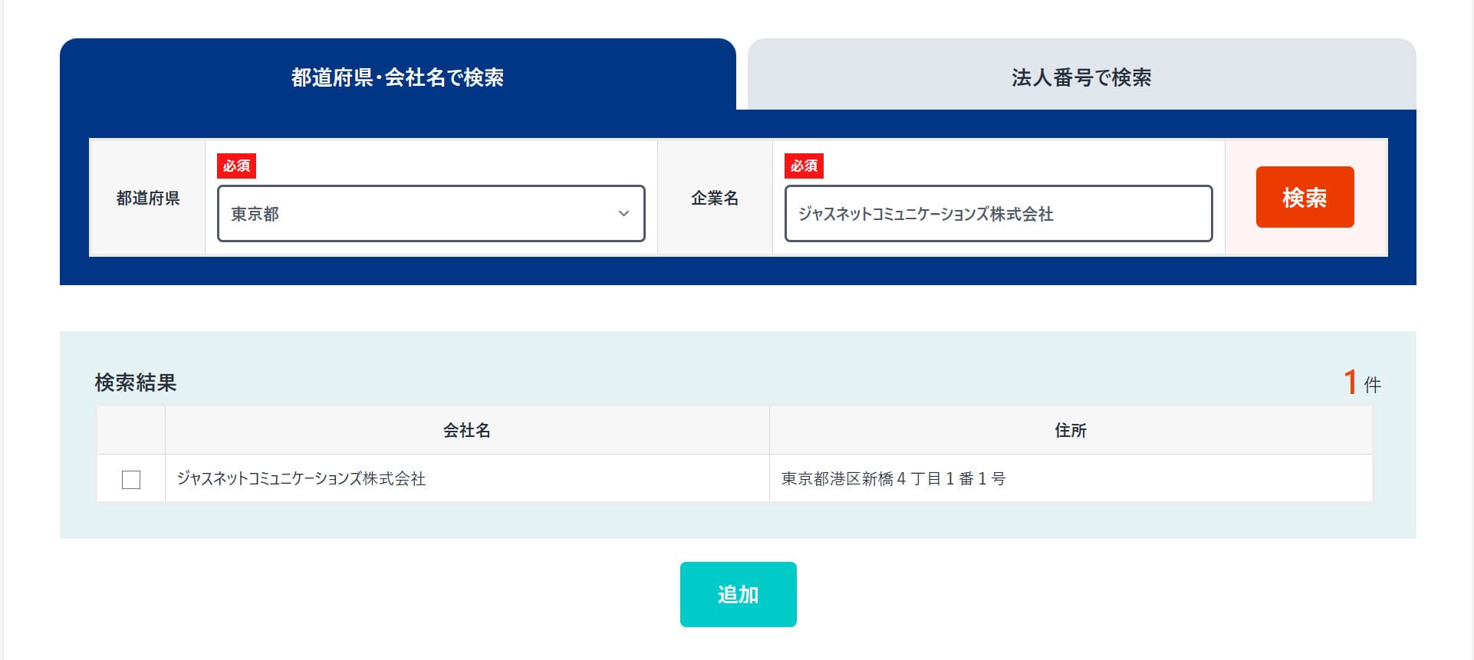Click the 都道府県 field label
The height and width of the screenshot is (660, 1474).
(148, 198)
